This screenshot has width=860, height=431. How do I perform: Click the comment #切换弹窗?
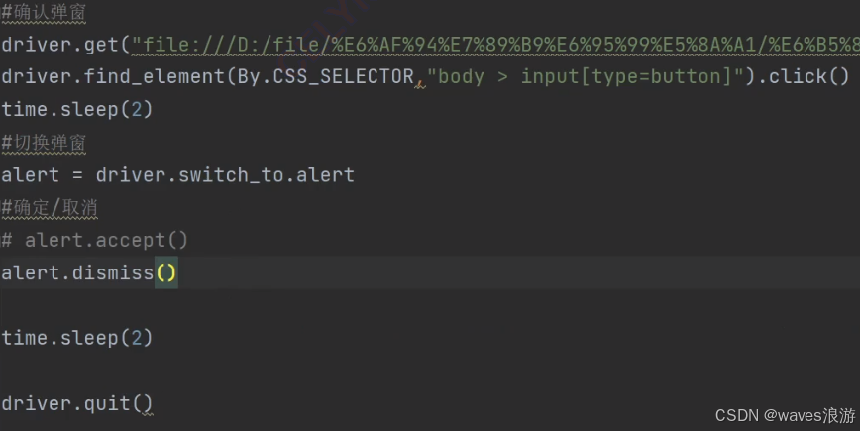44,143
